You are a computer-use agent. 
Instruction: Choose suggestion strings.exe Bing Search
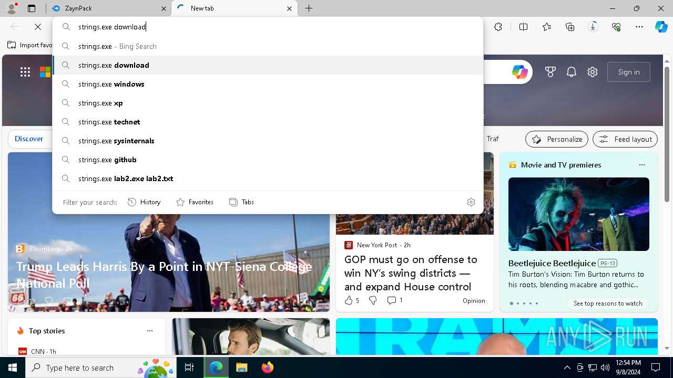point(268,46)
